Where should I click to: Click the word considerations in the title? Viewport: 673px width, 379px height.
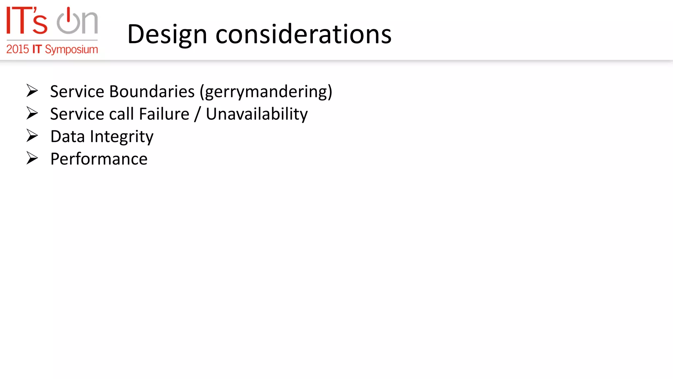click(x=303, y=34)
